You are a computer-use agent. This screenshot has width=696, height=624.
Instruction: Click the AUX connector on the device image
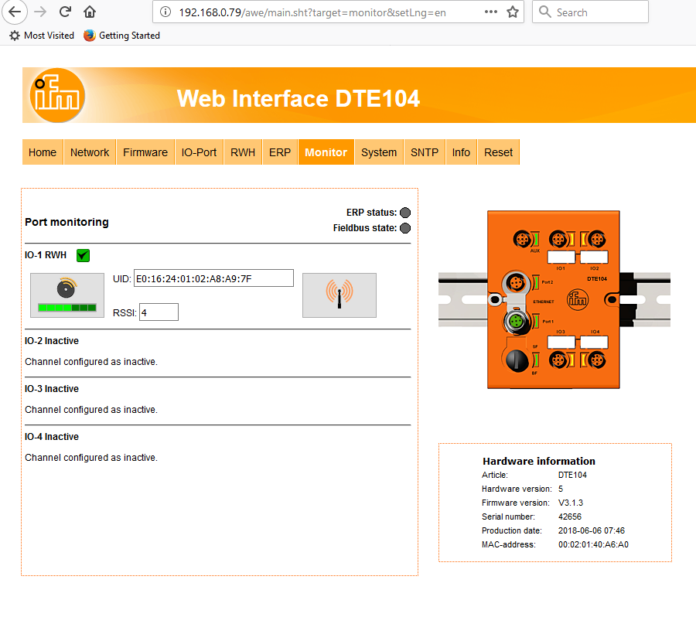523,240
